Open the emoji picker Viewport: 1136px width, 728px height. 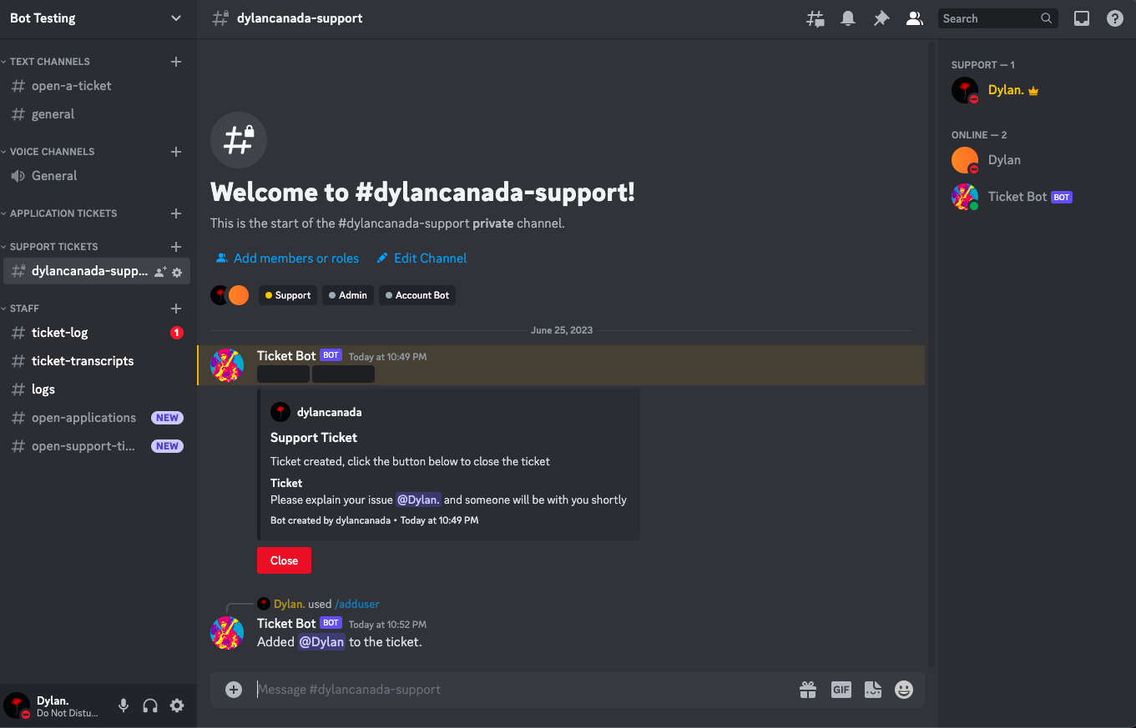tap(903, 689)
